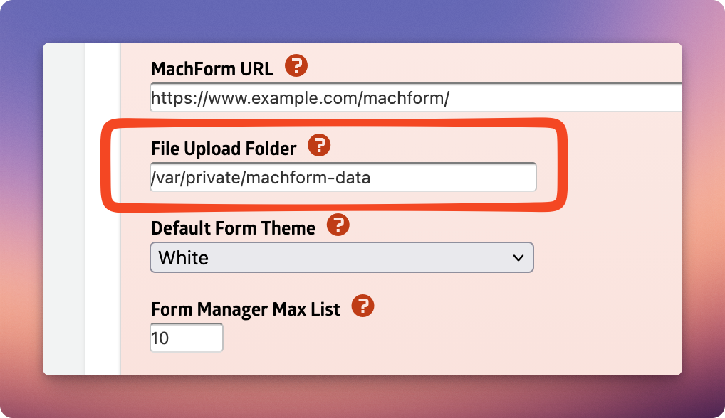Focus the MachForm URL text field
The image size is (725, 418).
(416, 97)
